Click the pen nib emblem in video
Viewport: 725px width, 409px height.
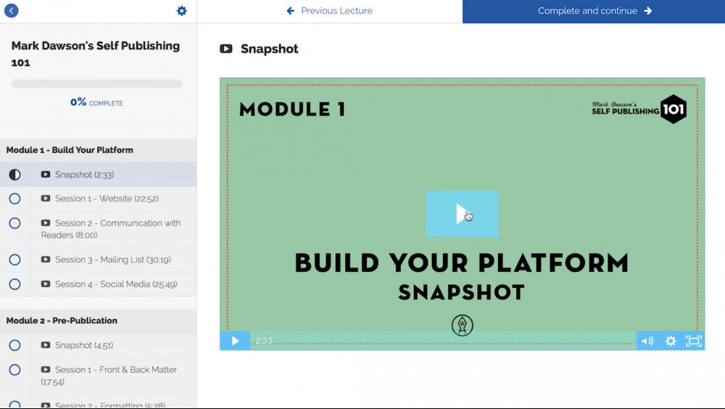(x=463, y=326)
